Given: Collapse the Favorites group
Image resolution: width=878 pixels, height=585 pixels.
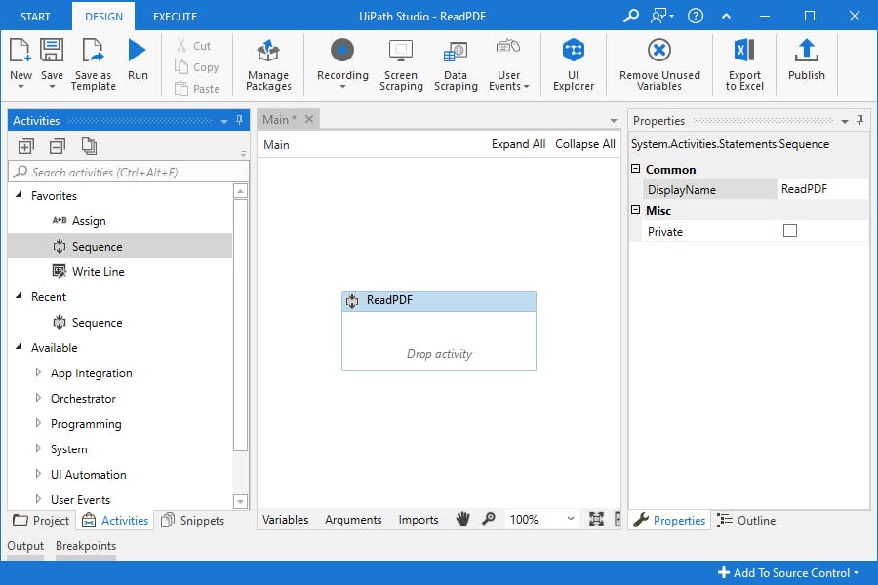Looking at the screenshot, I should click(x=20, y=195).
